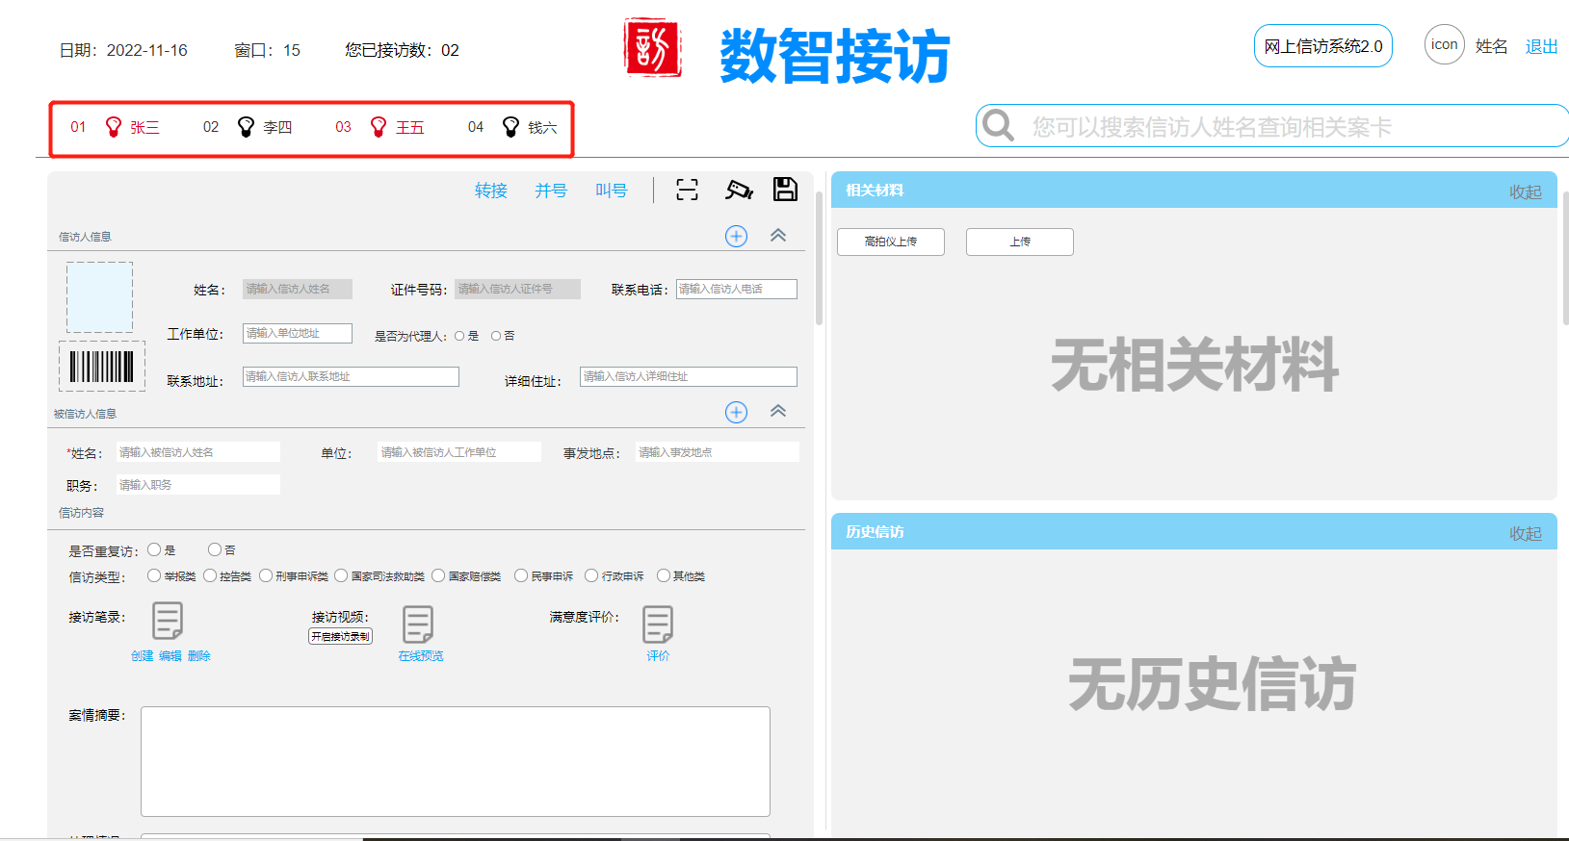The height and width of the screenshot is (841, 1569).
Task: Select 否 for 是否重复访
Action: (215, 549)
